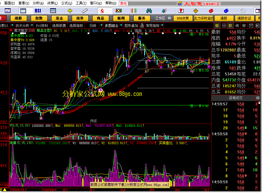Open the line chart view icon
This screenshot has width=263, height=193.
click(x=8, y=11)
